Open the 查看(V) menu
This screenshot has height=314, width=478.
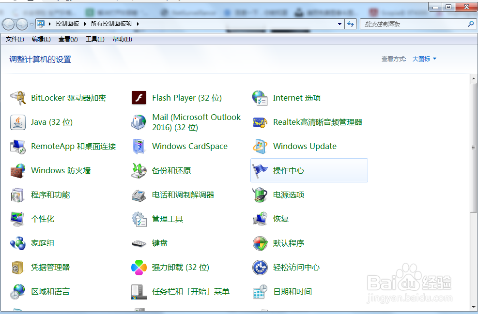[68, 39]
